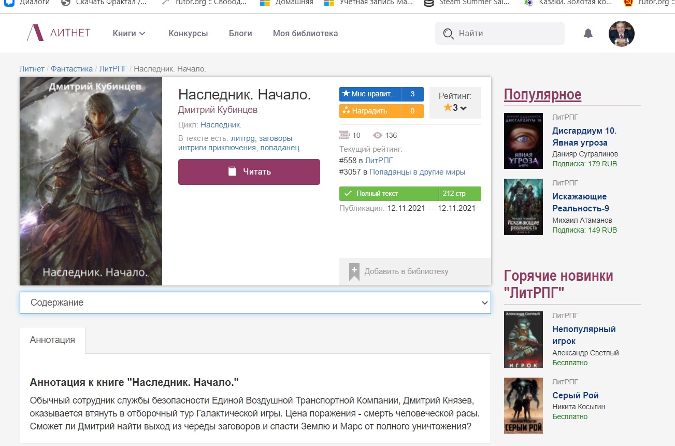675x446 pixels.
Task: Open Искажающие Реальность-9 title
Action: pos(581,203)
